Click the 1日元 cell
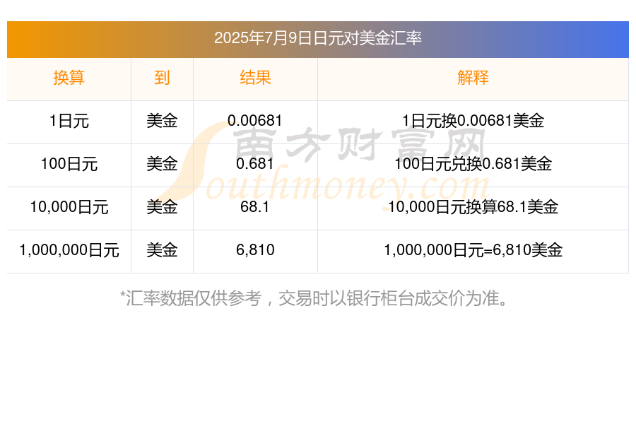 pos(69,121)
